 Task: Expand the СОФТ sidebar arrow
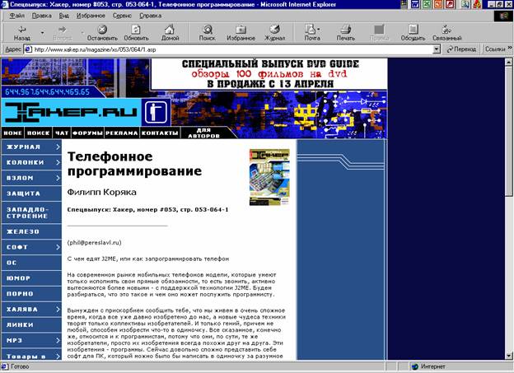[x=58, y=247]
